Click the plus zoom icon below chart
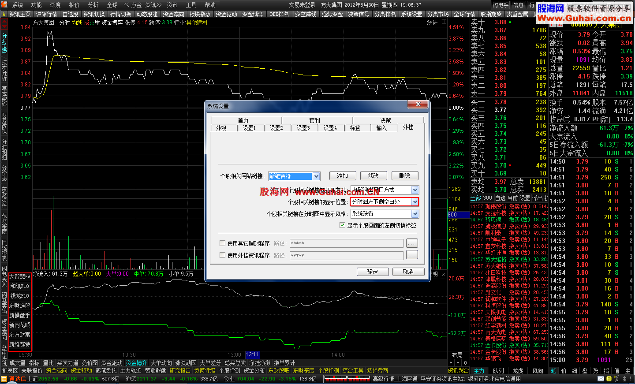Image resolution: width=635 pixels, height=384 pixels. coord(451,363)
